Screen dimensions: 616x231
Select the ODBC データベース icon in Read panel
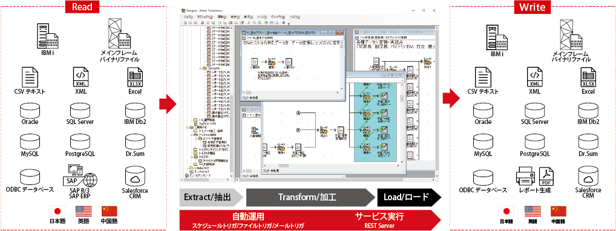click(x=30, y=177)
